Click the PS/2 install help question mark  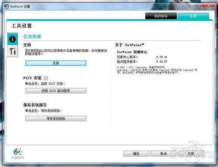tap(46, 78)
